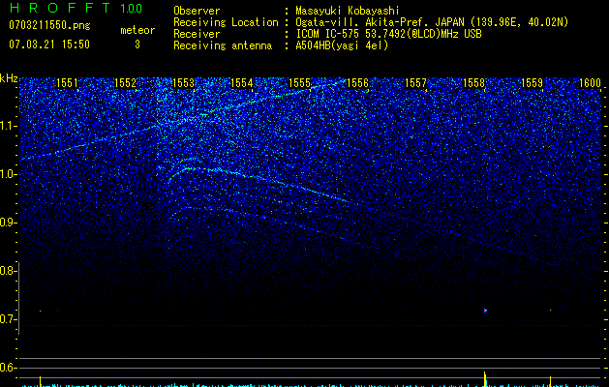Click the Receiver label

point(197,34)
